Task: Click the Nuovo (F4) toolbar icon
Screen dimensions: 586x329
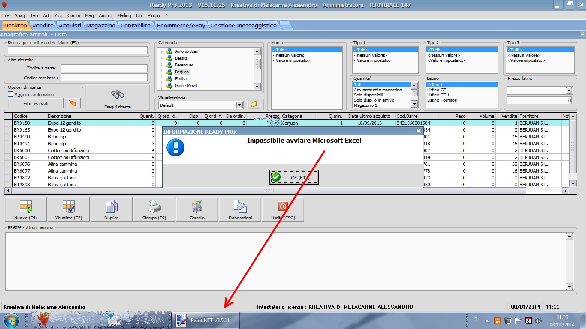Action: [26, 207]
